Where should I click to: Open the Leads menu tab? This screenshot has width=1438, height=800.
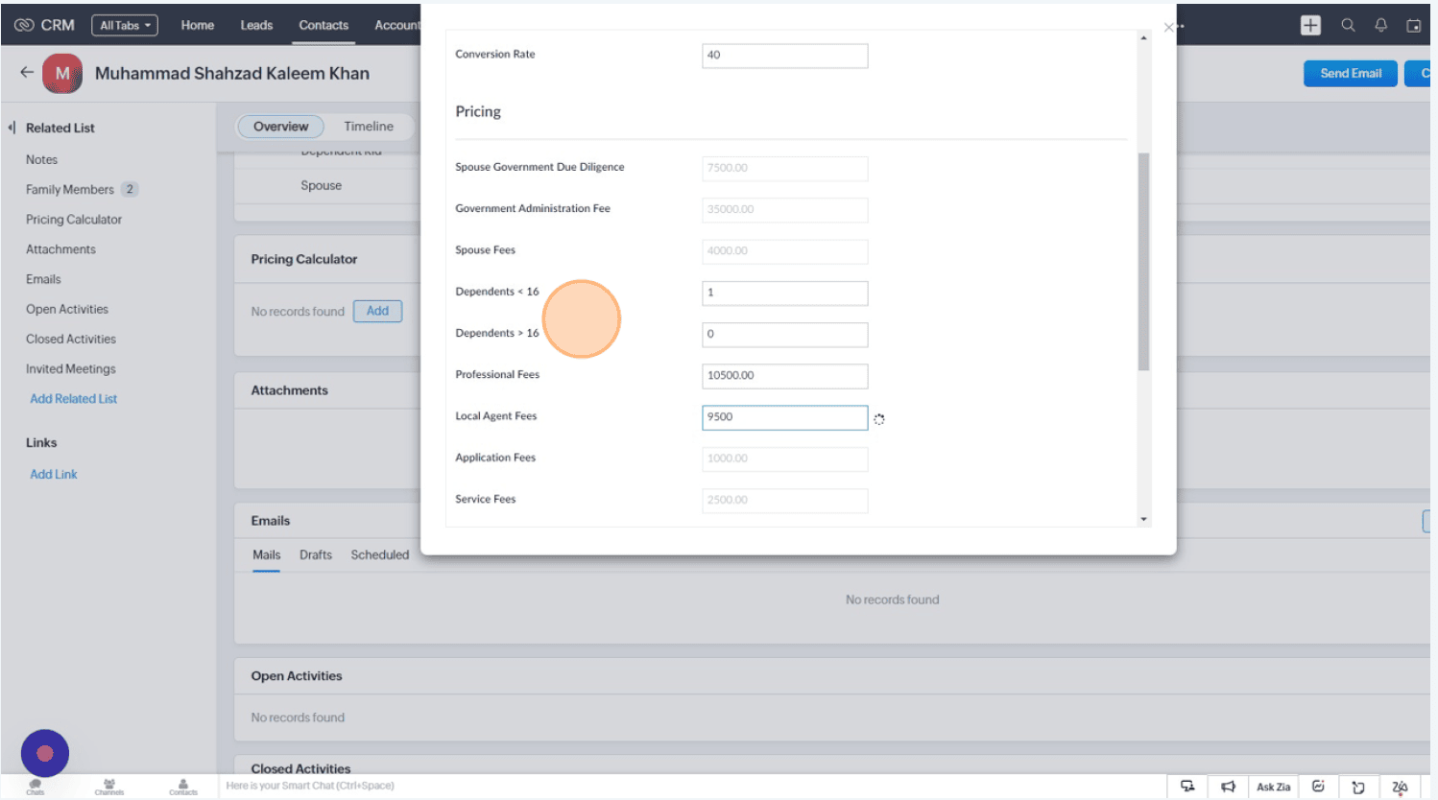pos(256,26)
